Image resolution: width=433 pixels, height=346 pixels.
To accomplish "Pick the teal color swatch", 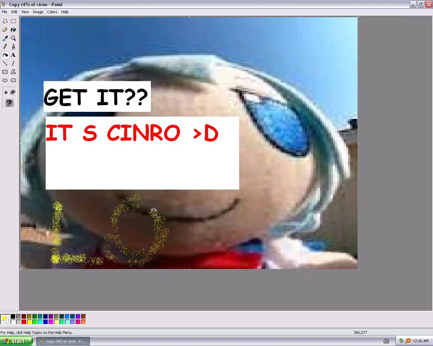I will [40, 317].
